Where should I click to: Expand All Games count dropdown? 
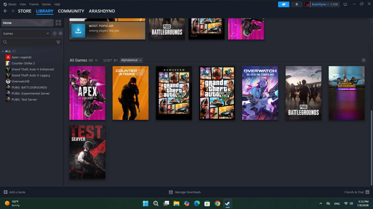[96, 60]
